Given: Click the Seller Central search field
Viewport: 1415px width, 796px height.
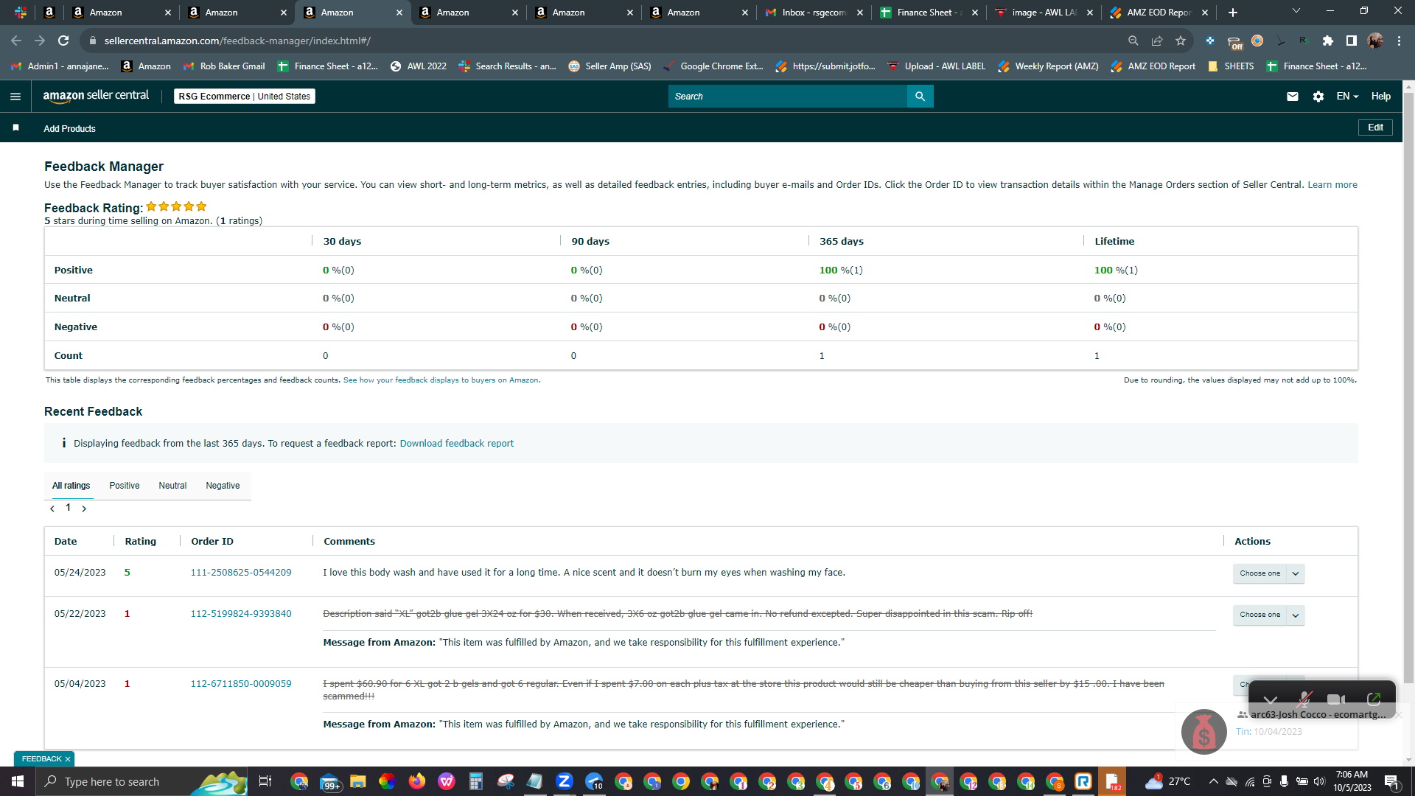Looking at the screenshot, I should point(787,97).
